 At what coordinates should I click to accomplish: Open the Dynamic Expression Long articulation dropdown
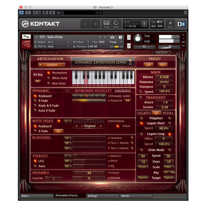[103, 62]
